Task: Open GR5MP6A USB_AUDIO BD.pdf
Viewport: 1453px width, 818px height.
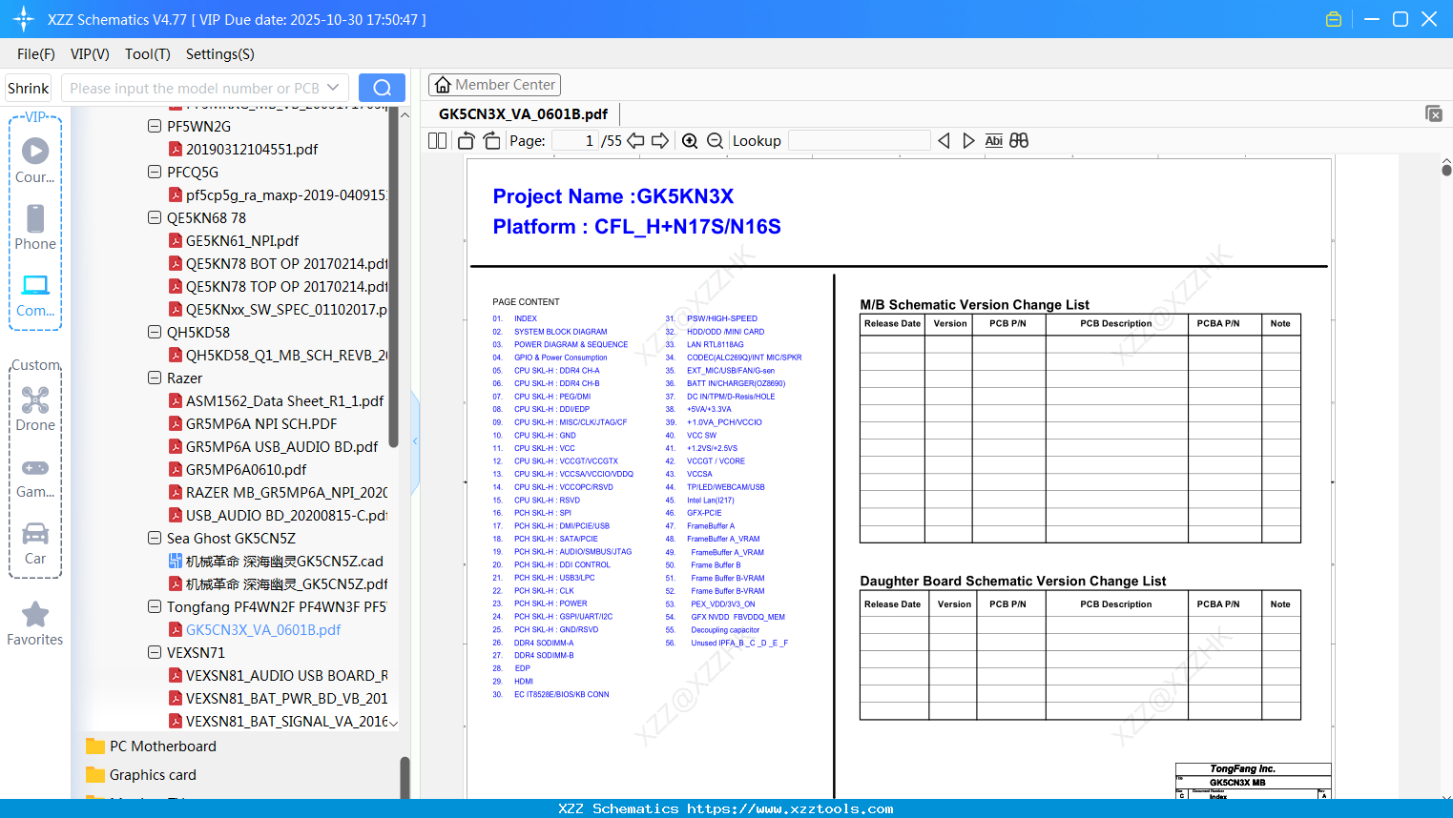Action: click(x=282, y=446)
